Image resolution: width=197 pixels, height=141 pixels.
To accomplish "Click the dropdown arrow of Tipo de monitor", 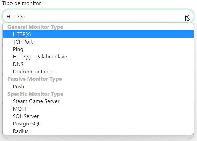I will pos(187,17).
